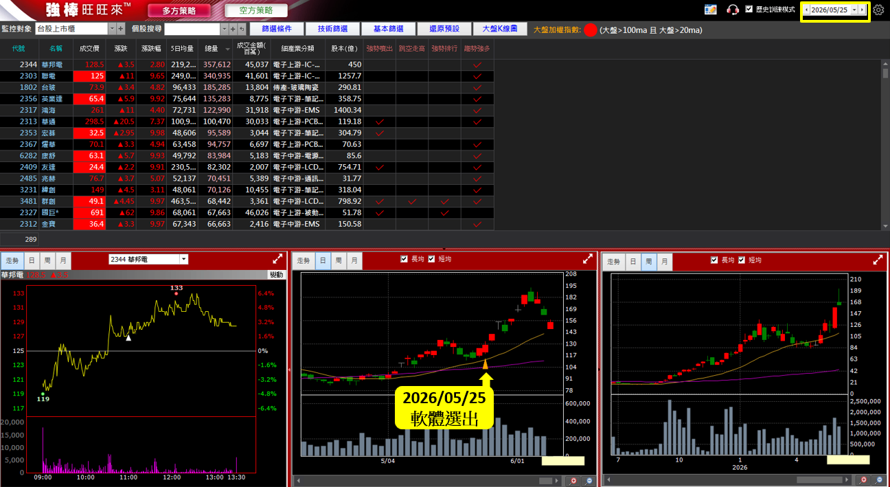Click the 基本篩選 button
890x487 pixels.
tap(388, 29)
